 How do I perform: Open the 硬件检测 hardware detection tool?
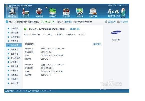[x=12, y=13]
